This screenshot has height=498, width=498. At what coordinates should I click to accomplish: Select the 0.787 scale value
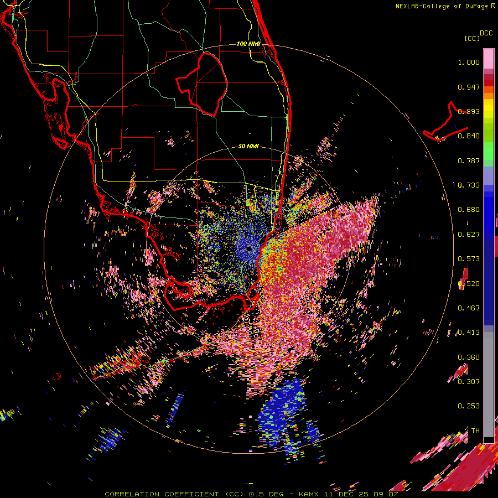[469, 160]
